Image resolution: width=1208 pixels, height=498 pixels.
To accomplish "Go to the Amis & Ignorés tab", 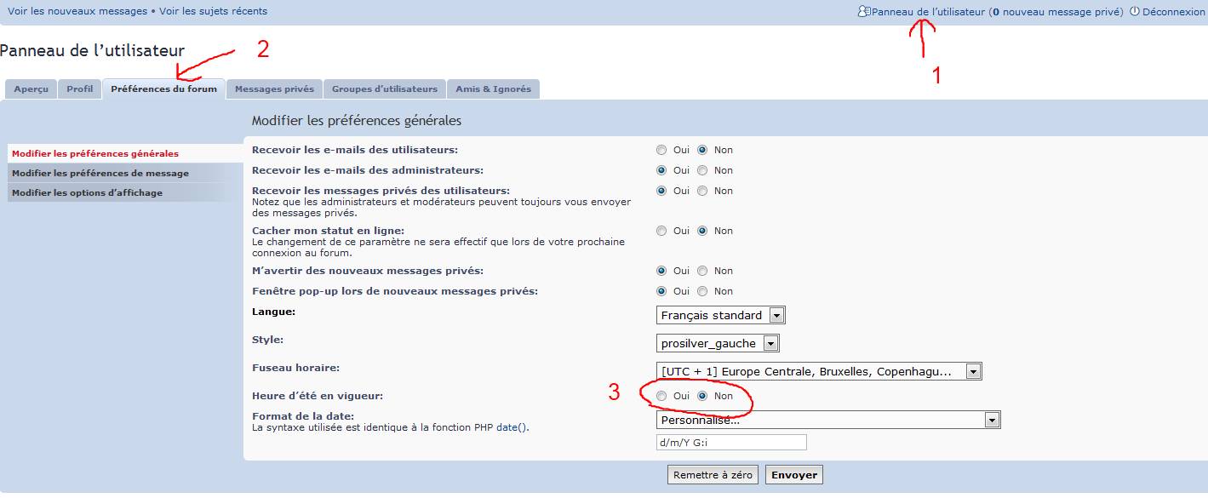I will [493, 89].
